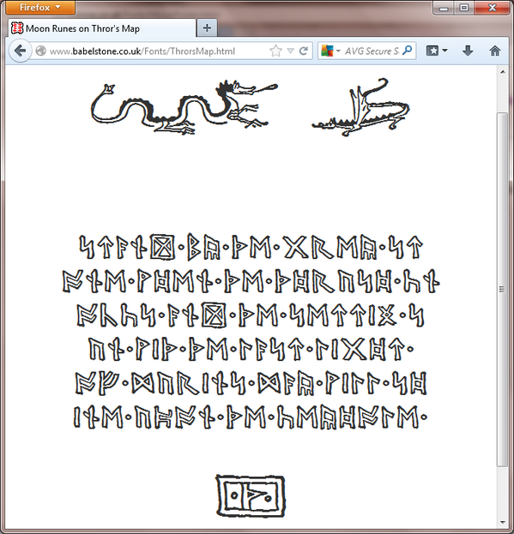
Task: Click scrollbar down arrow
Action: click(503, 522)
